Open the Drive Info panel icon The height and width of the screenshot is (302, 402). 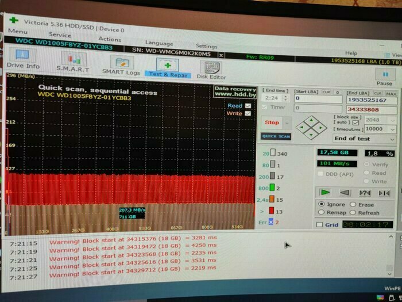click(x=22, y=55)
